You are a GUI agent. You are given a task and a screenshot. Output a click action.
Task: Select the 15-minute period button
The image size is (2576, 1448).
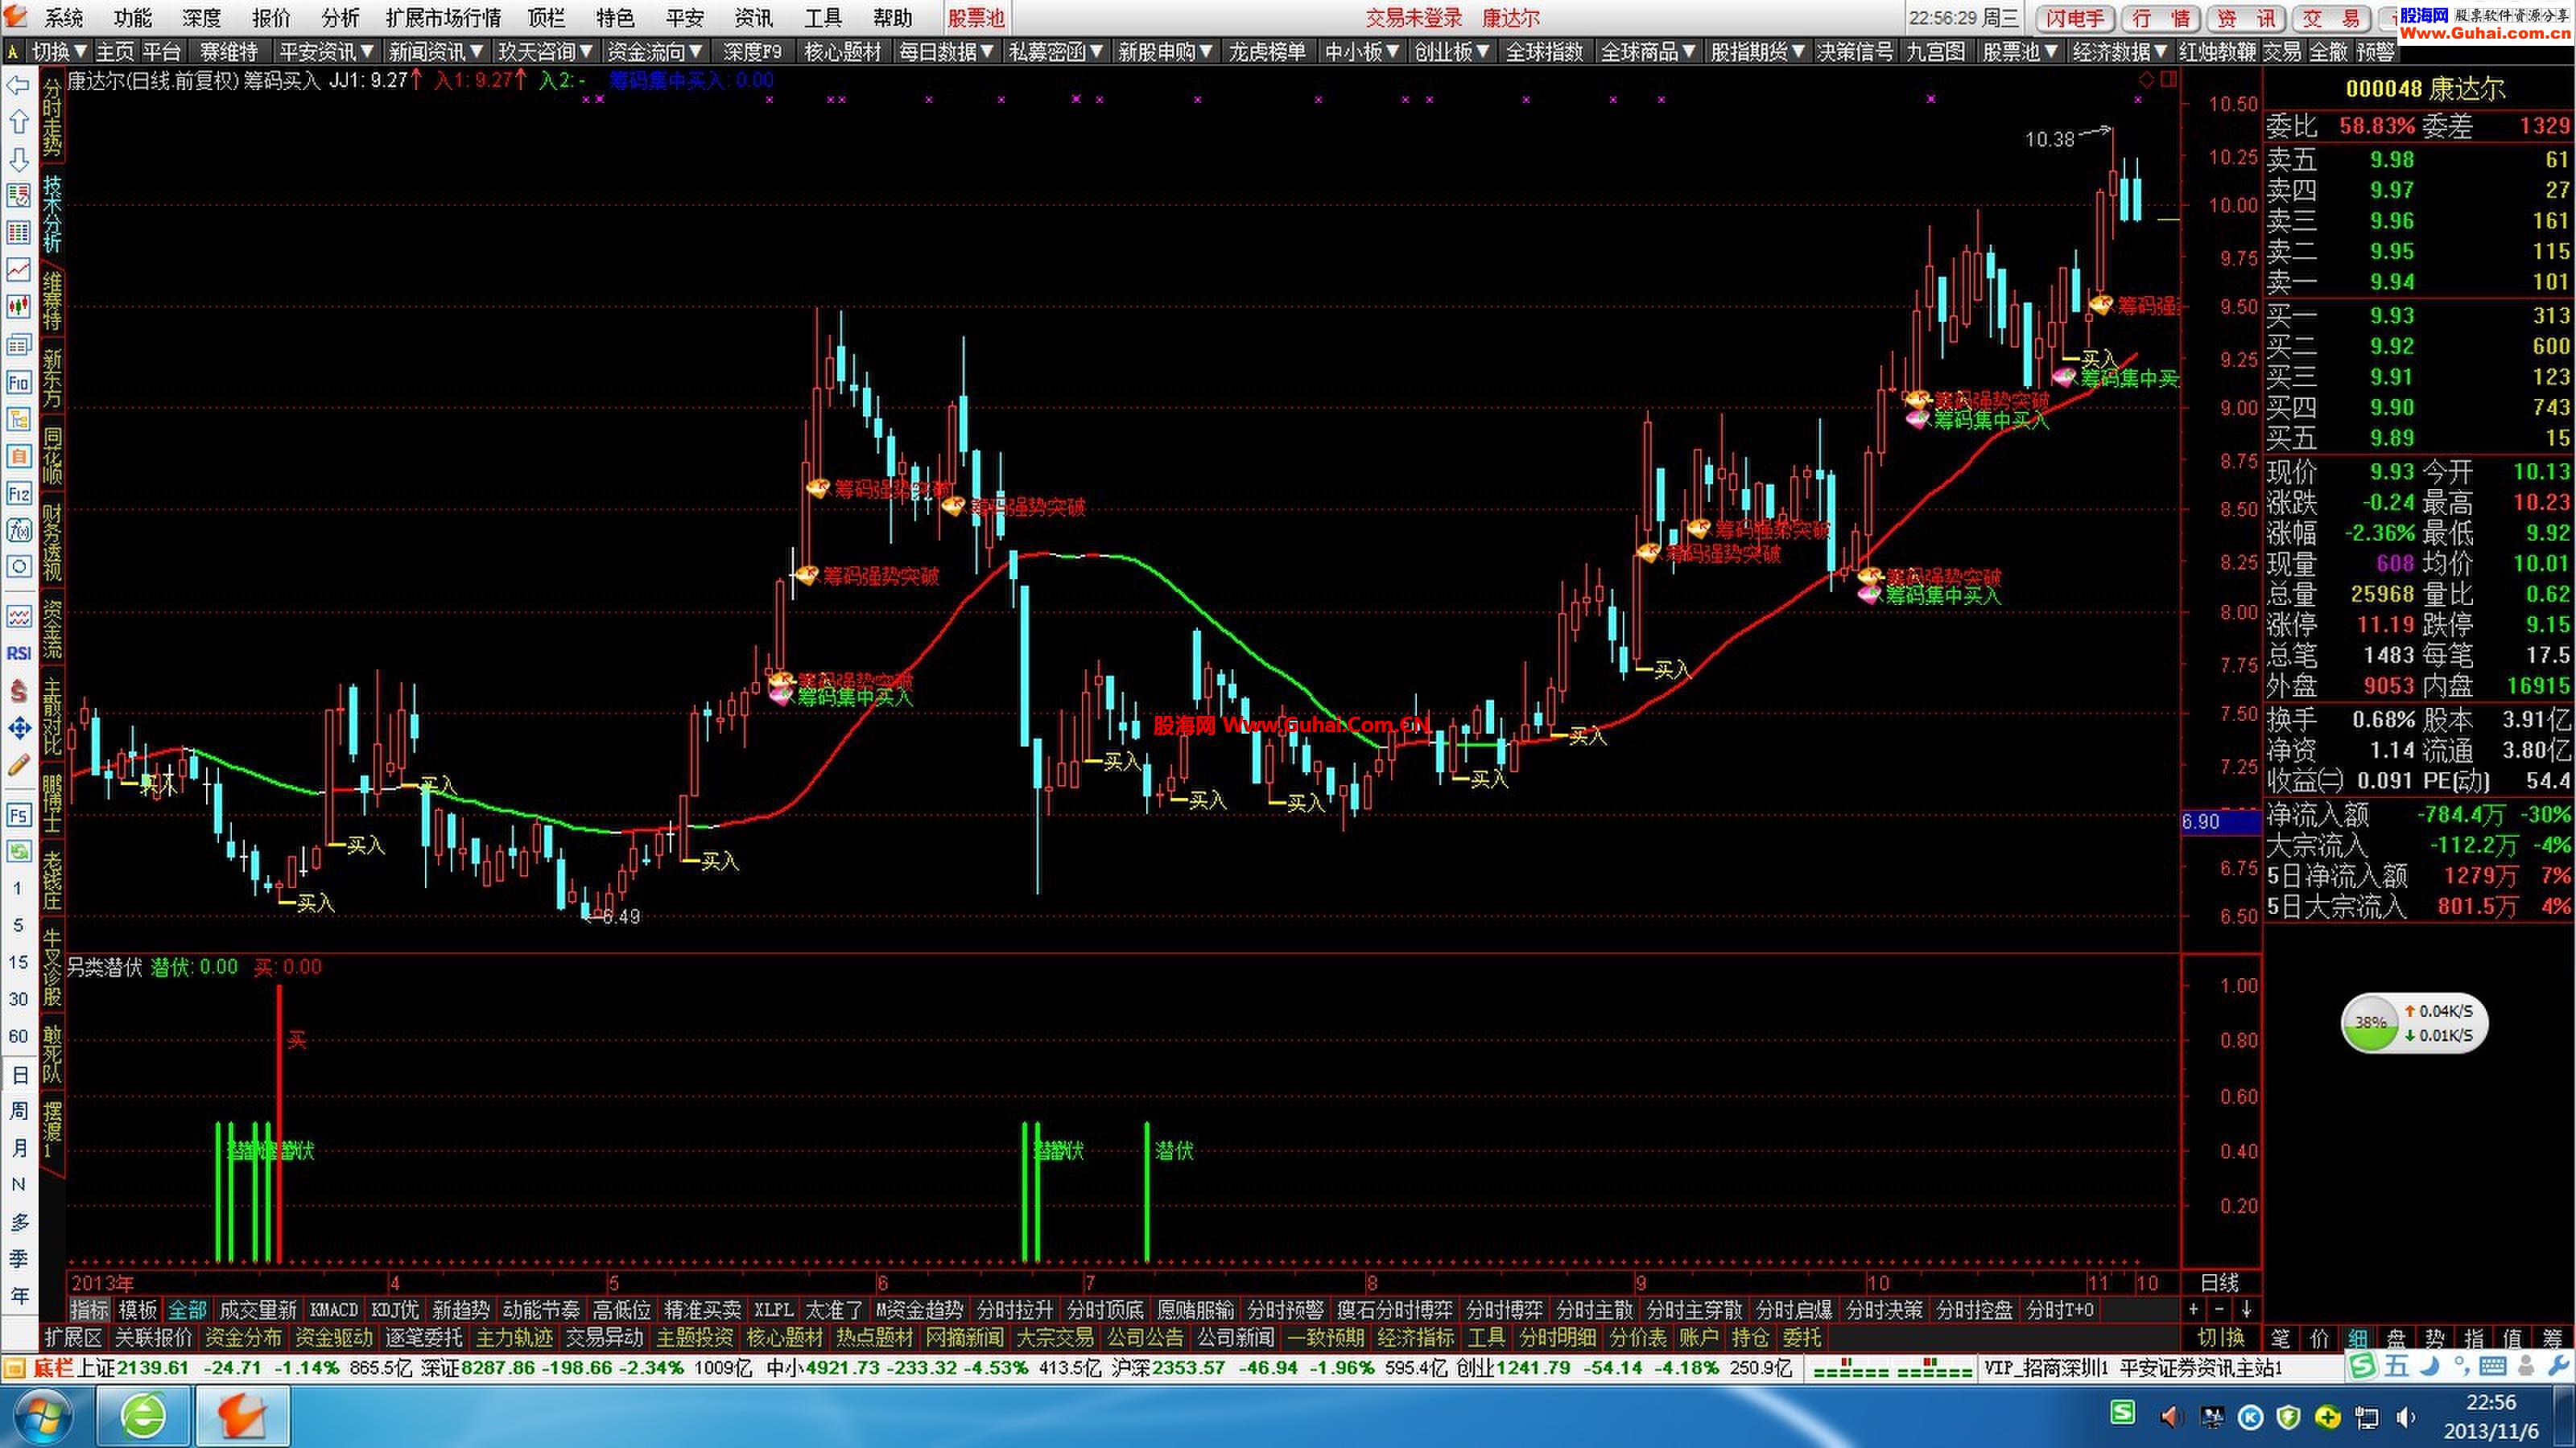coord(18,962)
